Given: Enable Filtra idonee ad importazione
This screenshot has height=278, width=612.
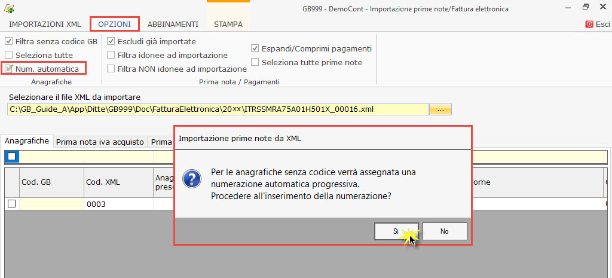Looking at the screenshot, I should click(x=111, y=55).
